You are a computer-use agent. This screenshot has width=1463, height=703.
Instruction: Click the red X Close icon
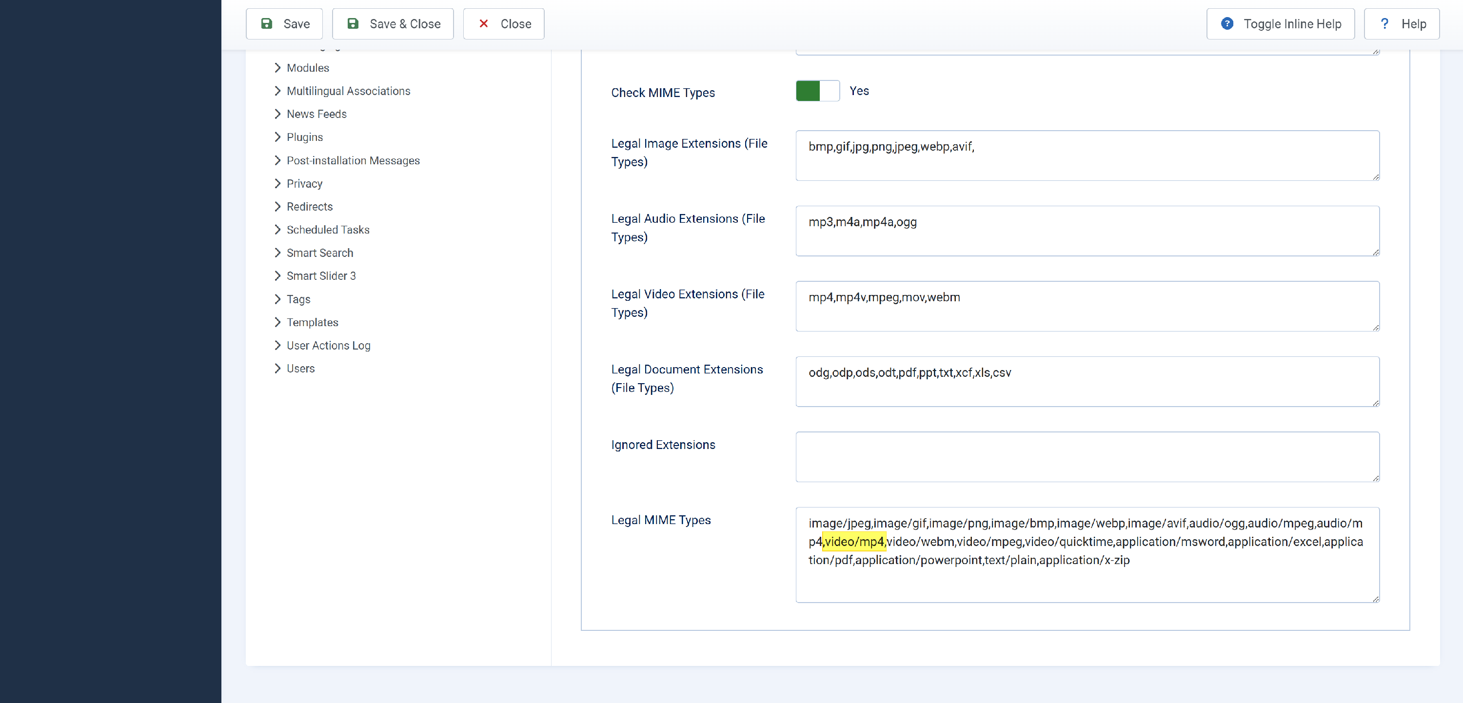click(x=483, y=24)
